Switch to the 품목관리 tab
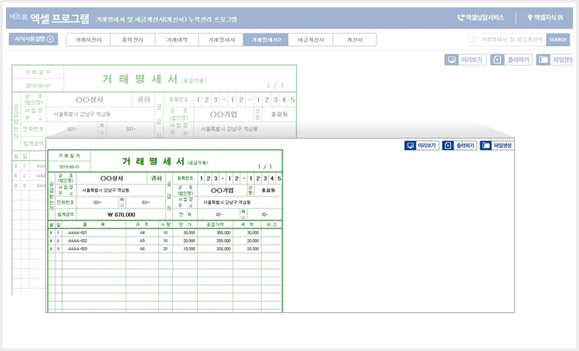The image size is (579, 351). tap(133, 40)
